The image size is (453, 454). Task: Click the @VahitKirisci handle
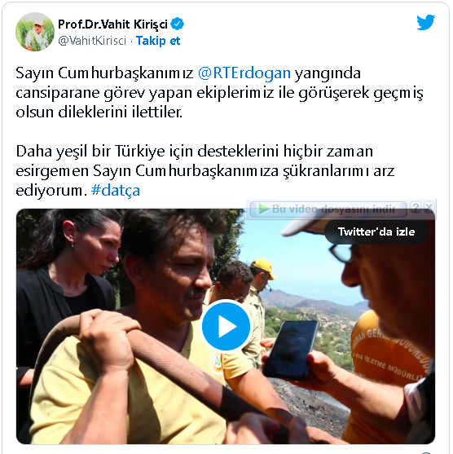92,41
